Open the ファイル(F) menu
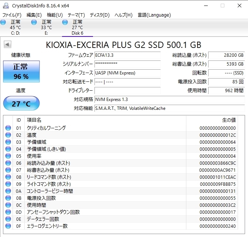 pyautogui.click(x=12, y=15)
